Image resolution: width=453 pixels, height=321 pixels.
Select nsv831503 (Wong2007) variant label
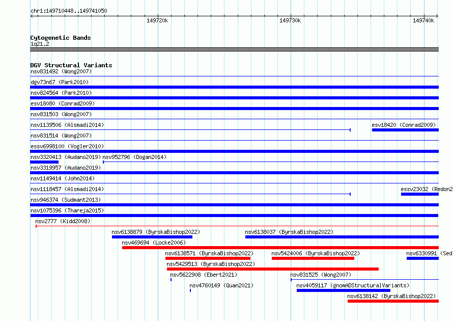61,114
